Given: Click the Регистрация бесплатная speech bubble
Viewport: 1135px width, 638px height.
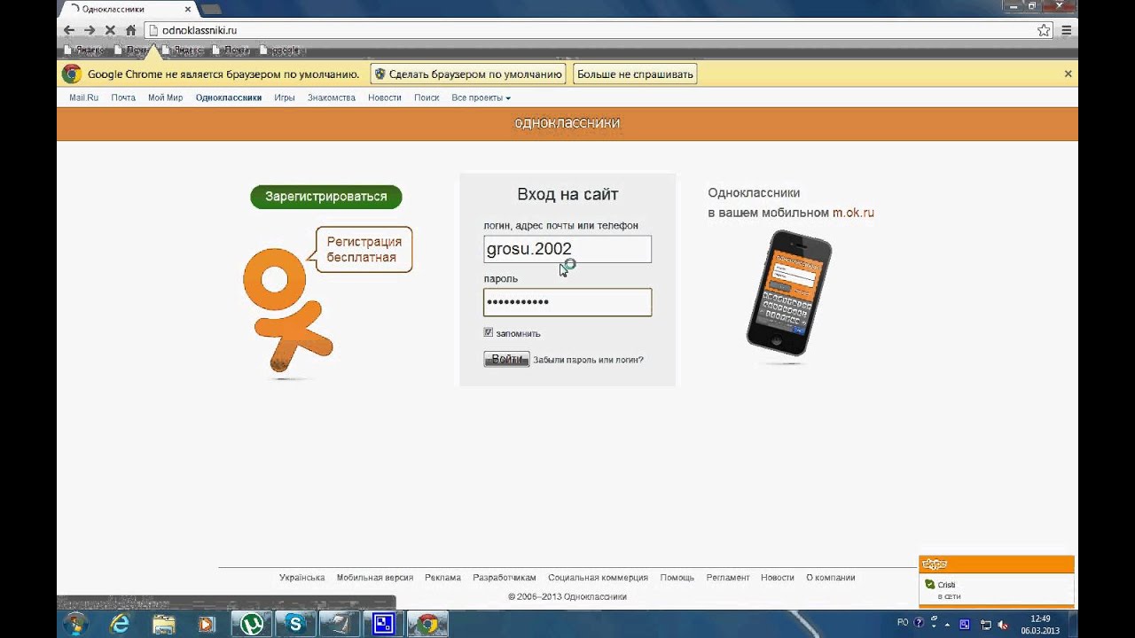Looking at the screenshot, I should pos(364,250).
